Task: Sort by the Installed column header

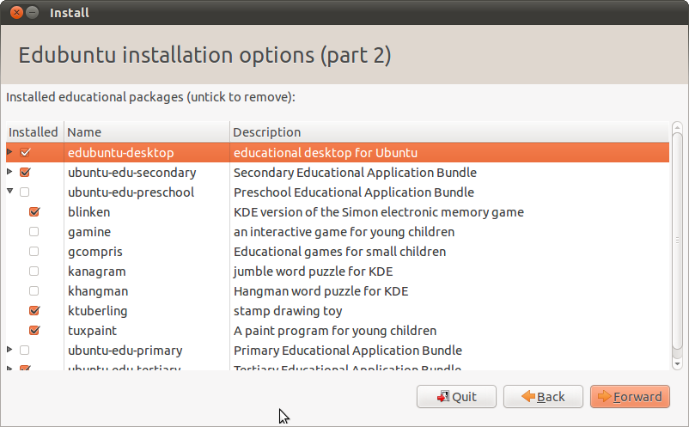Action: point(34,131)
